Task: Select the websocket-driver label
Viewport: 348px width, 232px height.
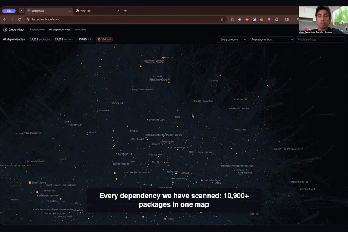Action: click(239, 108)
